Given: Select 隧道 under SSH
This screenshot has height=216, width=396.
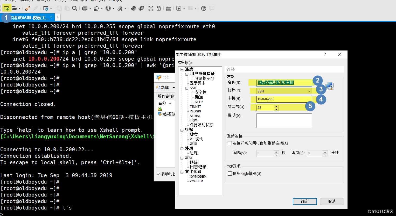Looking at the screenshot, I should pos(199,97).
